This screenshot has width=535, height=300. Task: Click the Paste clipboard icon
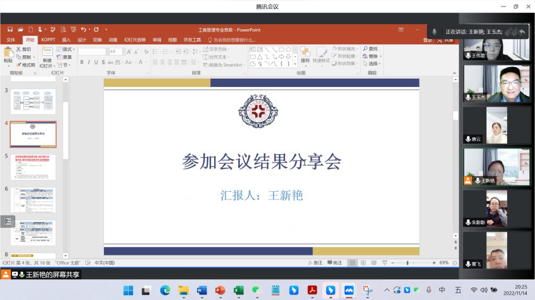(x=8, y=53)
